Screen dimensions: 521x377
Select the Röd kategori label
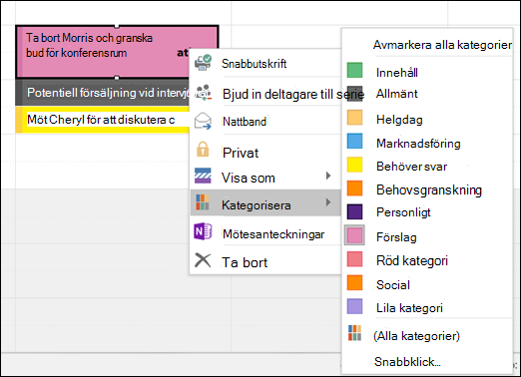[x=412, y=260]
